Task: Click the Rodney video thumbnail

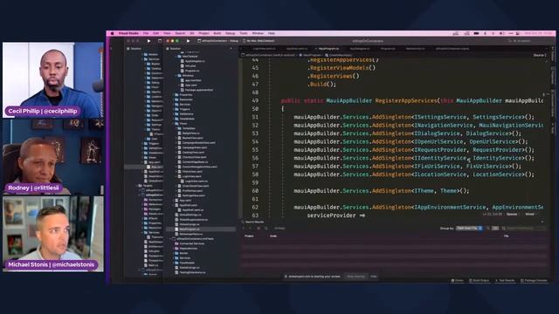Action: [x=53, y=157]
